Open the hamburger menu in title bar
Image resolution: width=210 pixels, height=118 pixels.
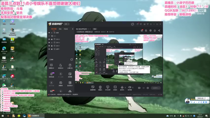pyautogui.click(x=151, y=24)
